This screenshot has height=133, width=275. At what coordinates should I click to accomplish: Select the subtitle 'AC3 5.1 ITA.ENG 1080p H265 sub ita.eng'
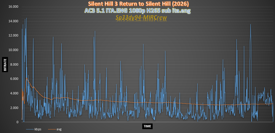[137, 11]
